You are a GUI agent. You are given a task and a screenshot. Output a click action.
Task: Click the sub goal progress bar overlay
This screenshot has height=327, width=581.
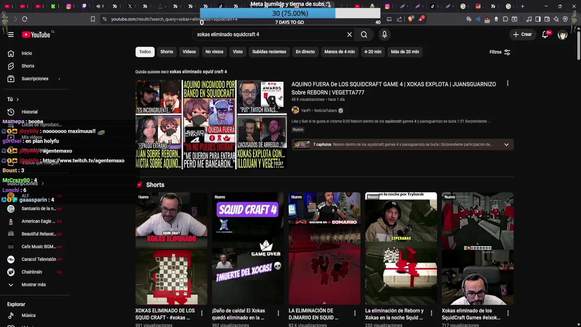[290, 14]
